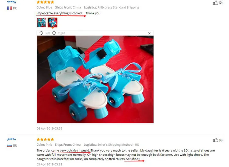
Task: Click the "Impeccable everything is correct" review text
Action: (60, 13)
